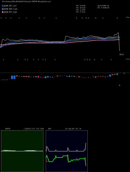130x172 pixels.
Task: Click the 'Pre V: 0.001 M' volume text
Action: [x=103, y=8]
